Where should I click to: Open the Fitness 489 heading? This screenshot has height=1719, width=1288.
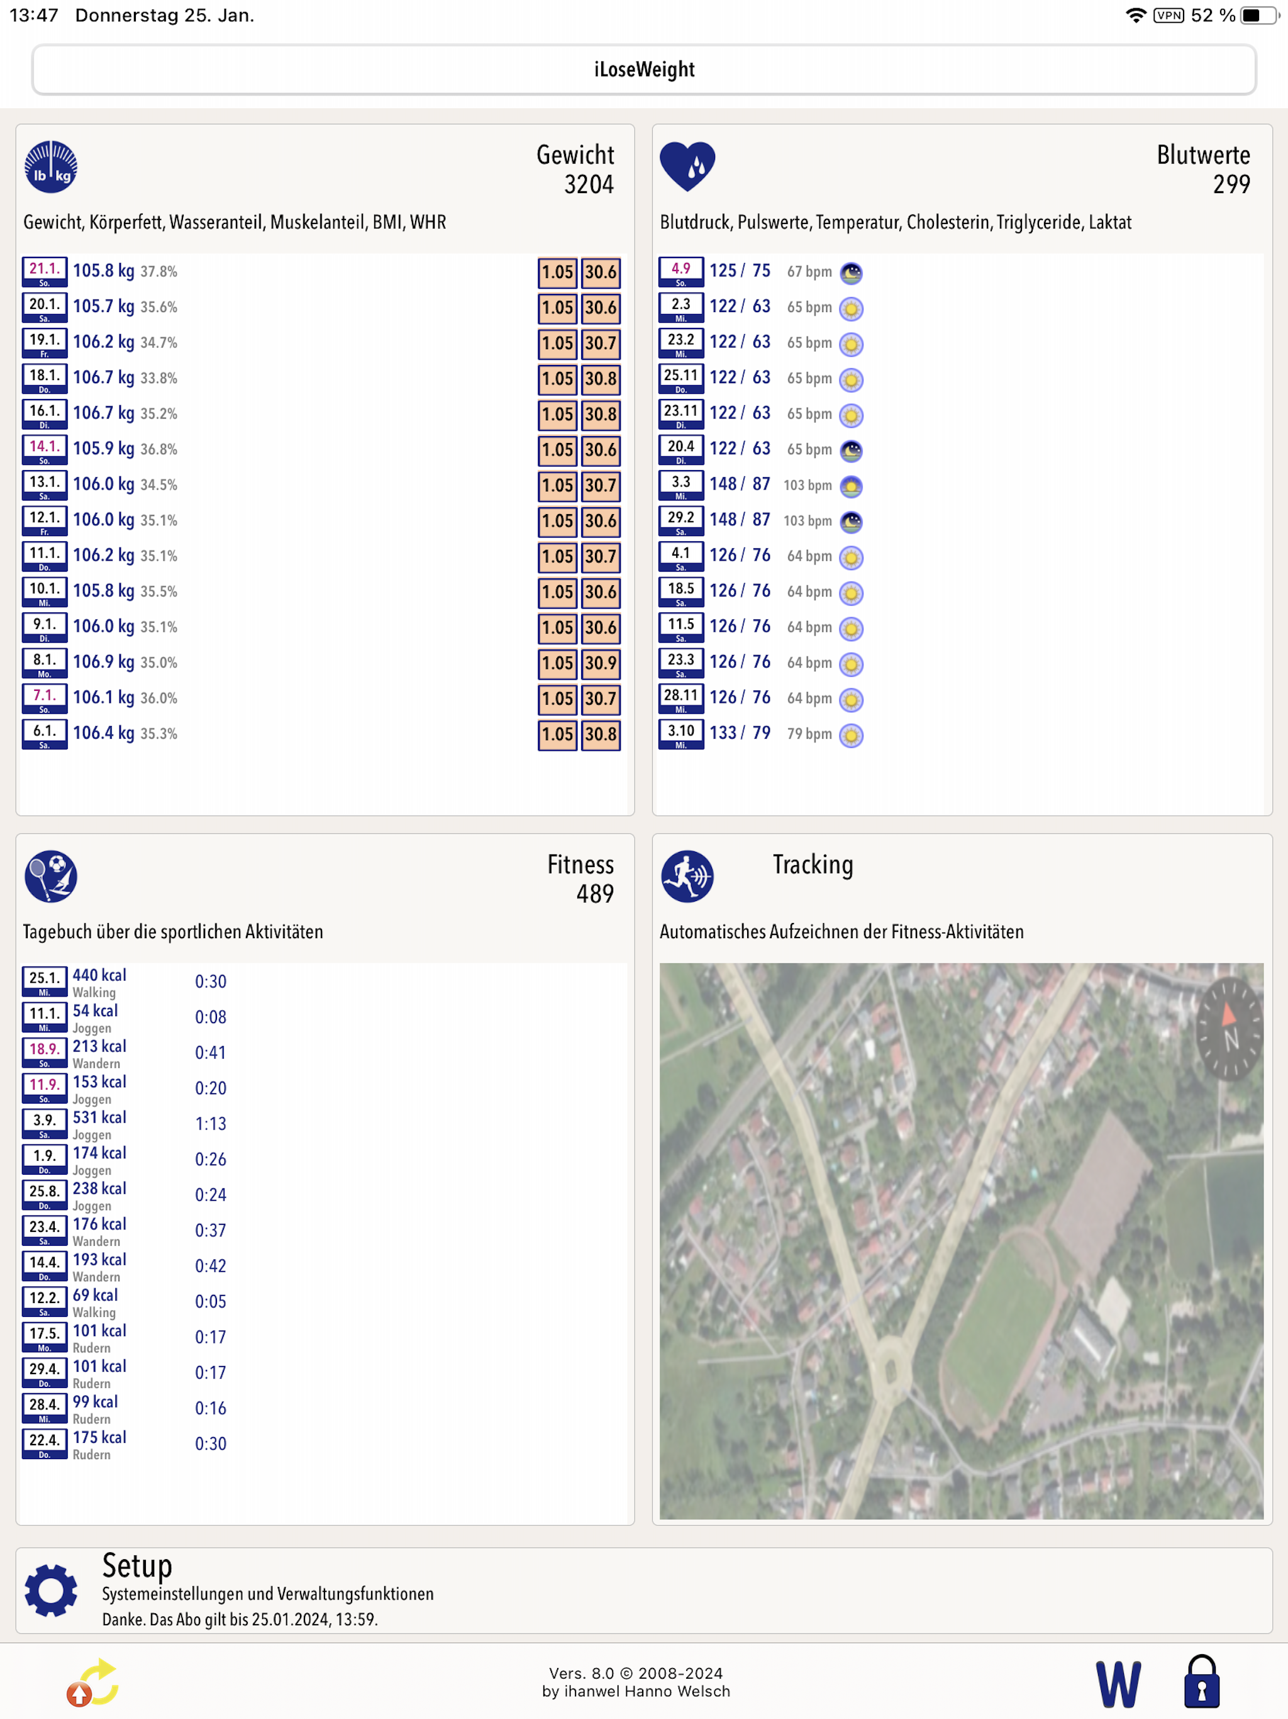580,879
